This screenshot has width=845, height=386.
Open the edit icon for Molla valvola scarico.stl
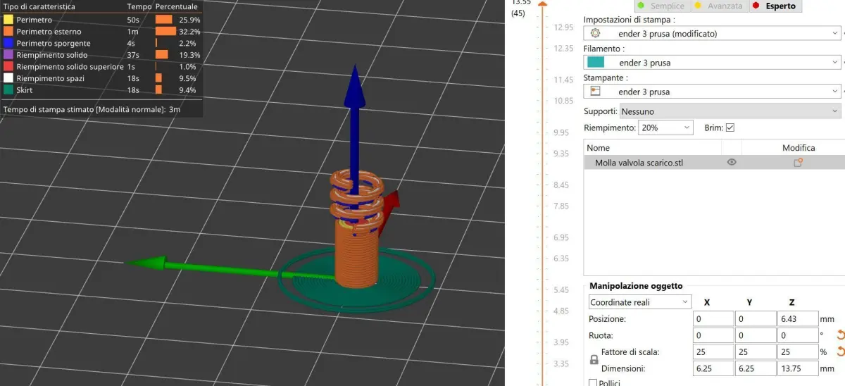coord(798,162)
